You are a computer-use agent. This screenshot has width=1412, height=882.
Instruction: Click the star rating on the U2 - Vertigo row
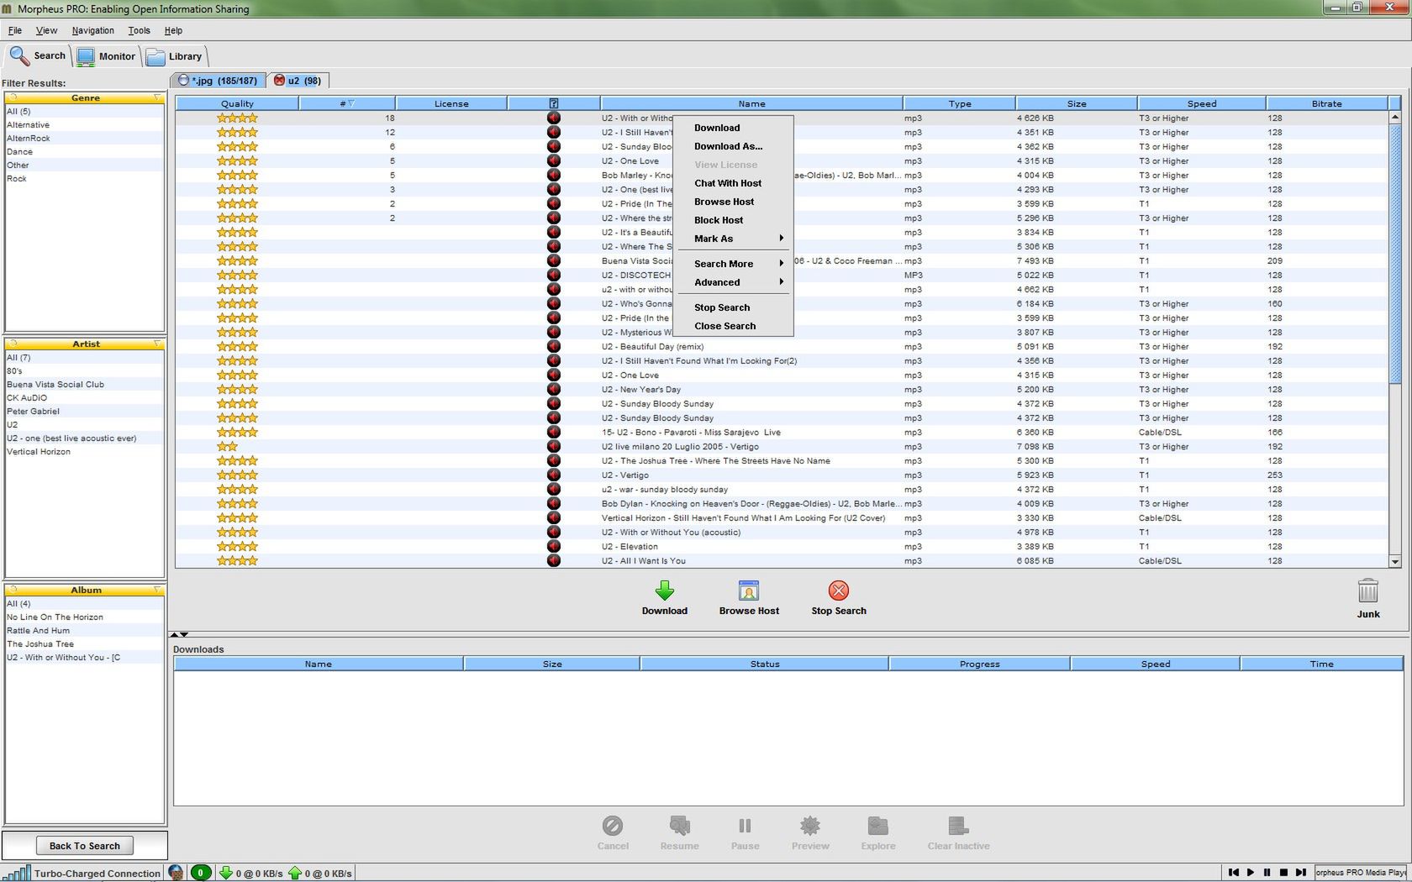(x=237, y=475)
